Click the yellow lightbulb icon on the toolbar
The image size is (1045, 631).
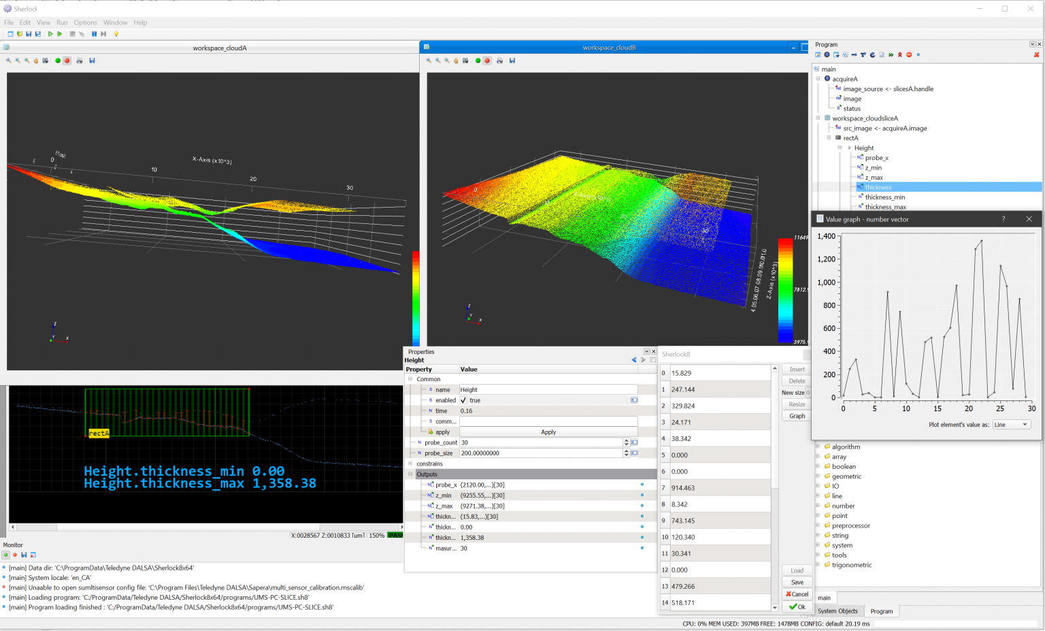click(116, 33)
